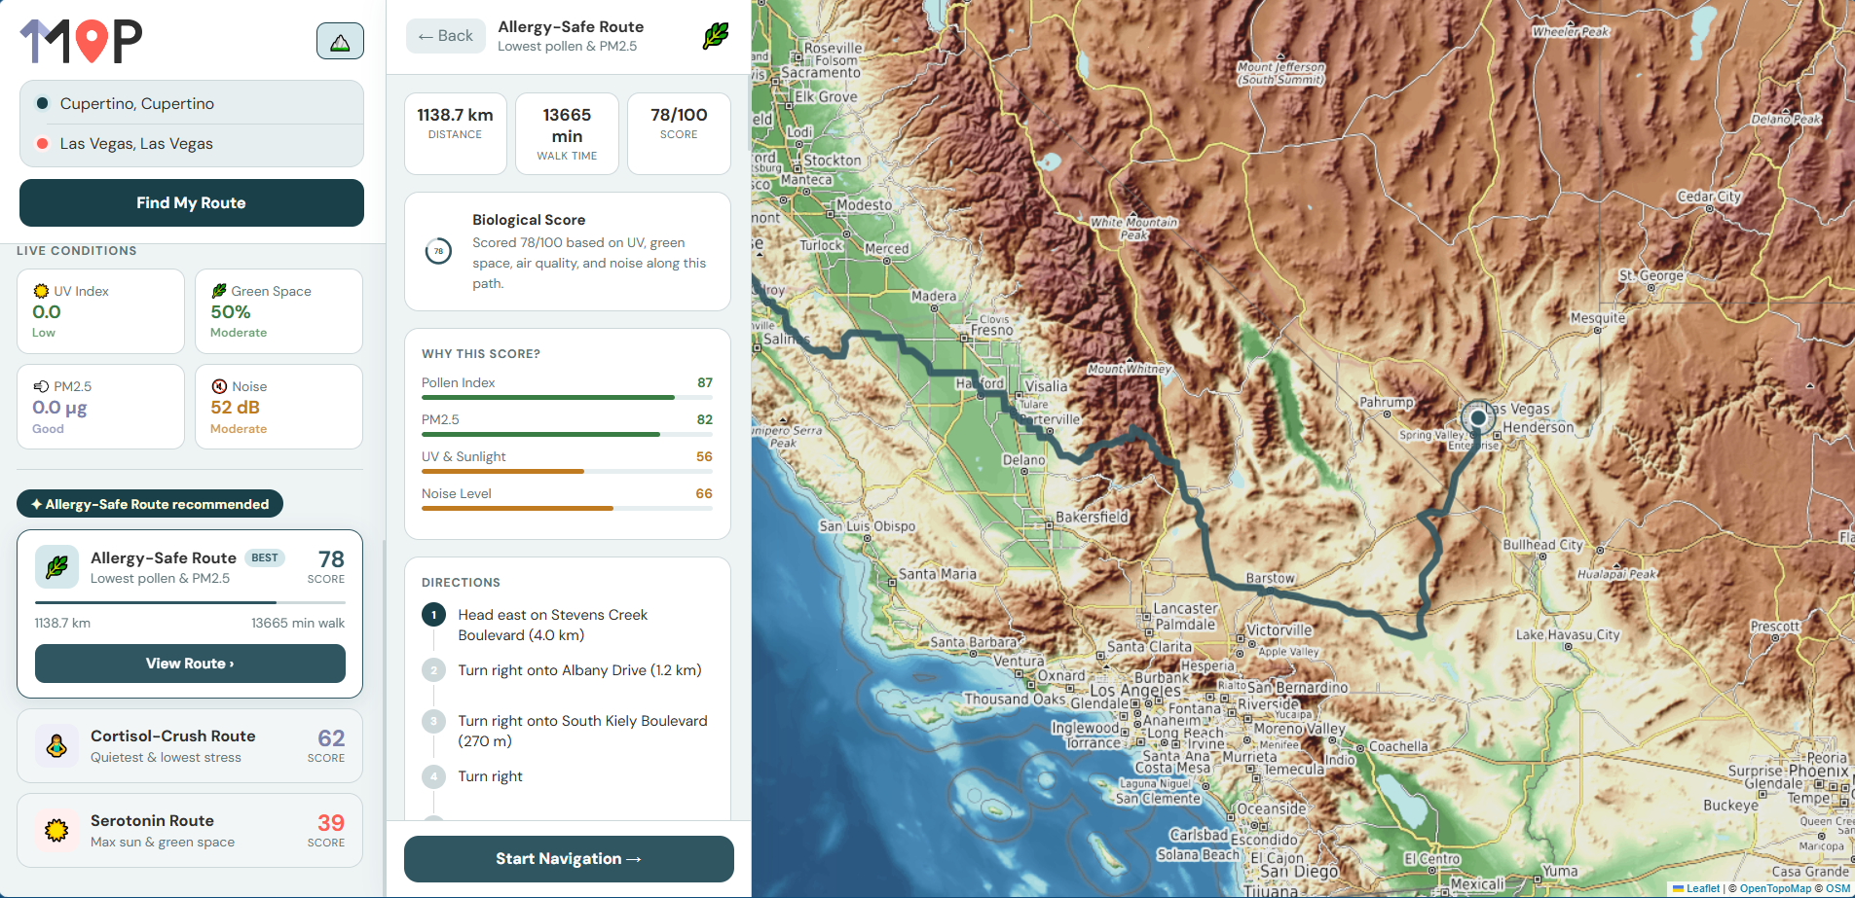
Task: Click the Serotonin Route sun icon
Action: coord(56,831)
